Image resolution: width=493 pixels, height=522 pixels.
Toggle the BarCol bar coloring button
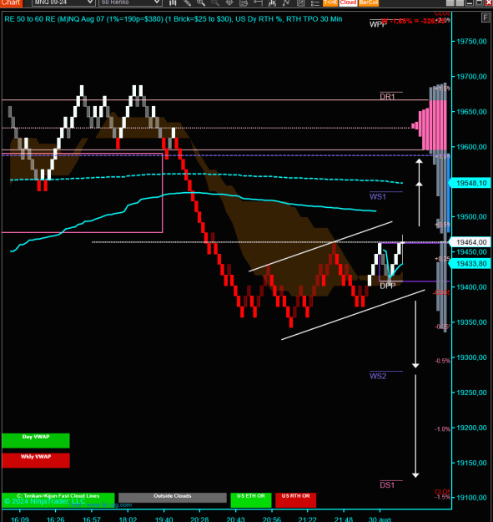pyautogui.click(x=369, y=3)
